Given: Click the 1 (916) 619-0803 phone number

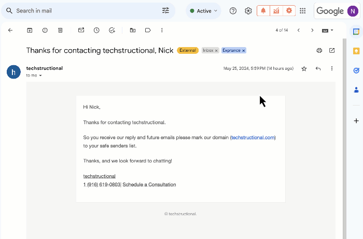Looking at the screenshot, I should click(102, 185).
